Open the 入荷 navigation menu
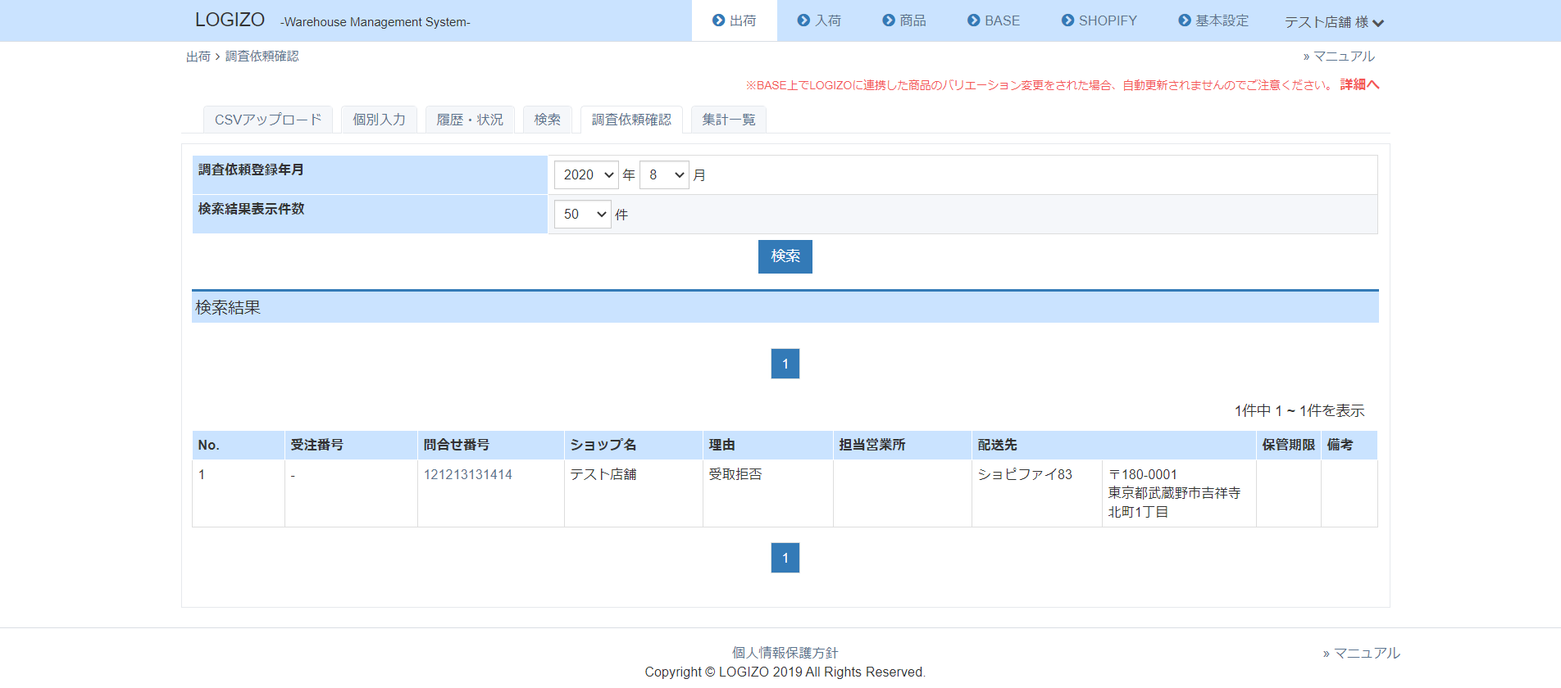This screenshot has height=688, width=1561. tap(819, 20)
